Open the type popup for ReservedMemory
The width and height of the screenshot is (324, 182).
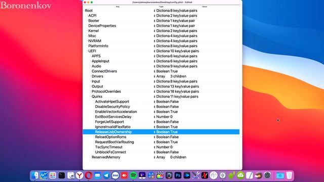[x=154, y=157]
